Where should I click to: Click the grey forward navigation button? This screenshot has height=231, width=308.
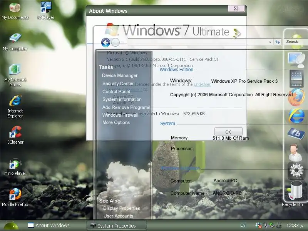tap(115, 42)
